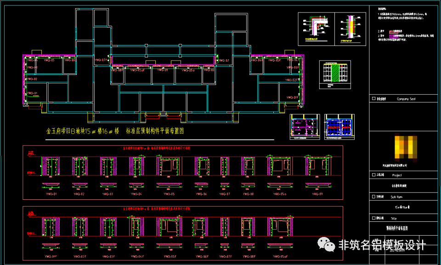Viewport: 441px width, 265px height.
Task: Select 'YWQ-04' caption in the detail row
Action: (x=136, y=194)
